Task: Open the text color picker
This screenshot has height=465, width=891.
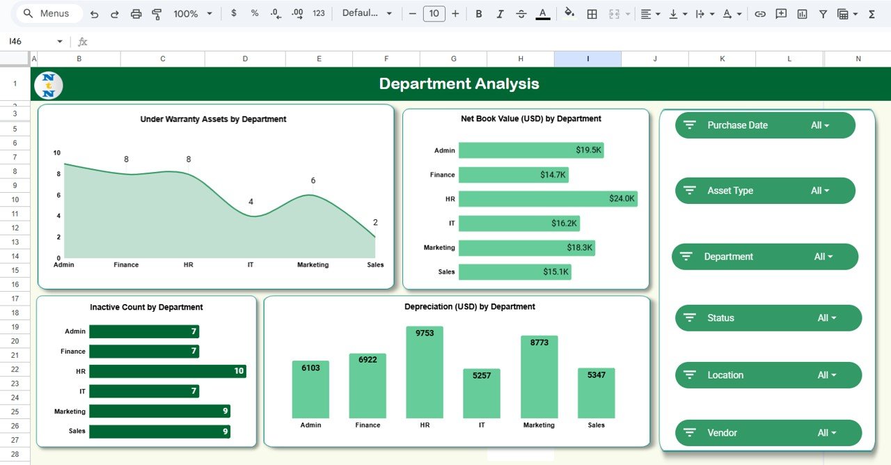Action: 542,13
